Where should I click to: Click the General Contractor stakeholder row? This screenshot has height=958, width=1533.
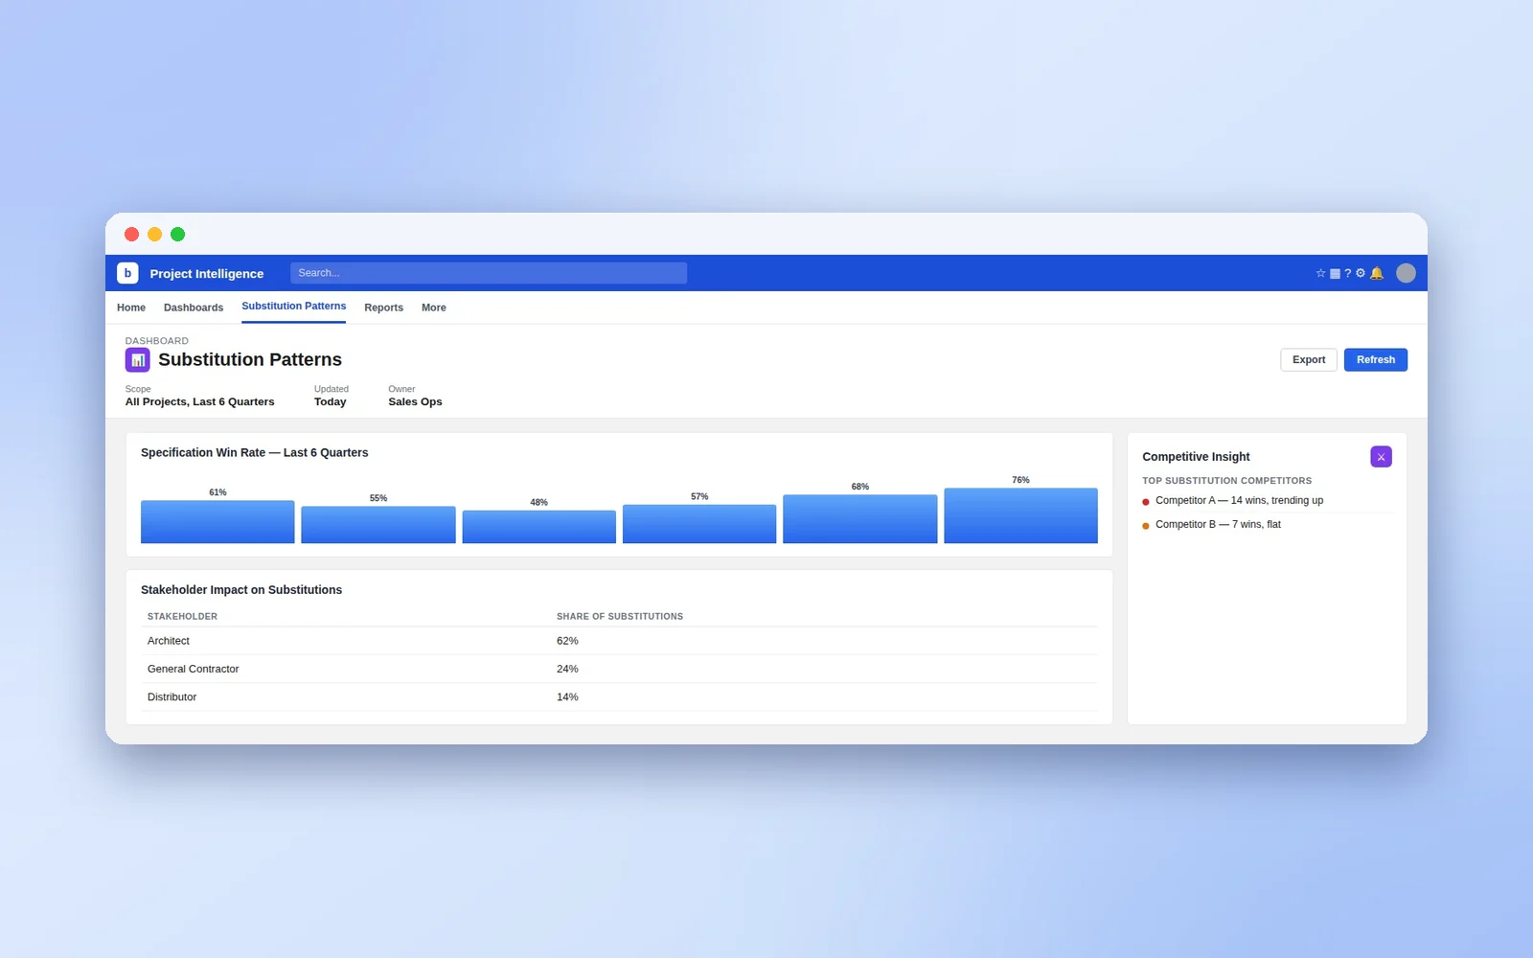(619, 669)
